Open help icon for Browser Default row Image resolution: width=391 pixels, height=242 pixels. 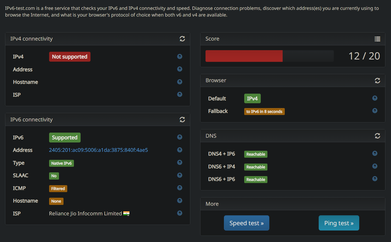pos(375,98)
